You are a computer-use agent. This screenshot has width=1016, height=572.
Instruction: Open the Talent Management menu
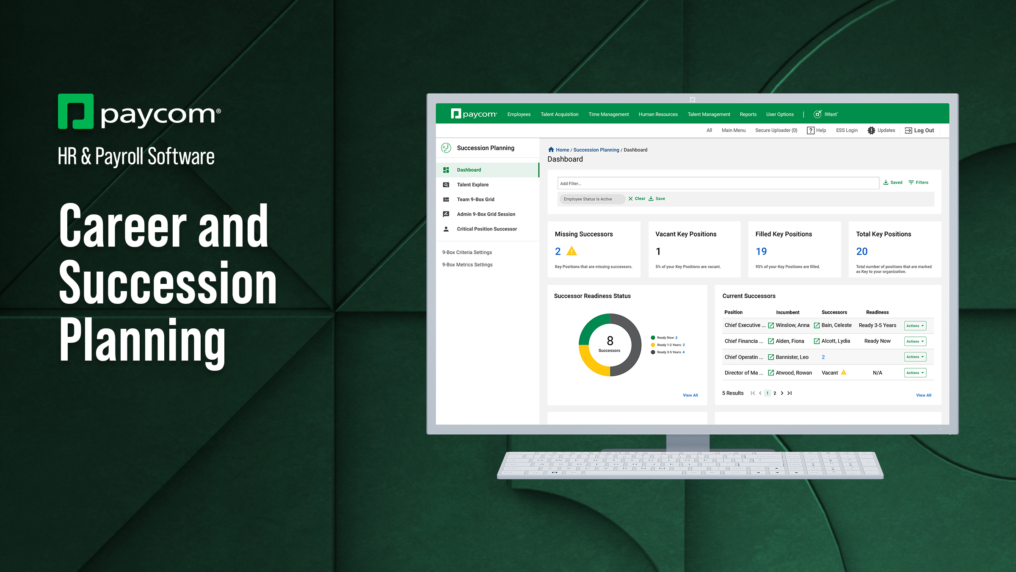click(x=709, y=114)
